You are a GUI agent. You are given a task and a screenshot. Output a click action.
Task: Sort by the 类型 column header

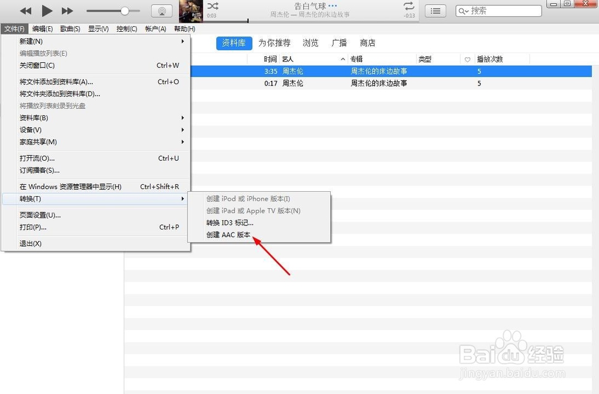click(438, 59)
